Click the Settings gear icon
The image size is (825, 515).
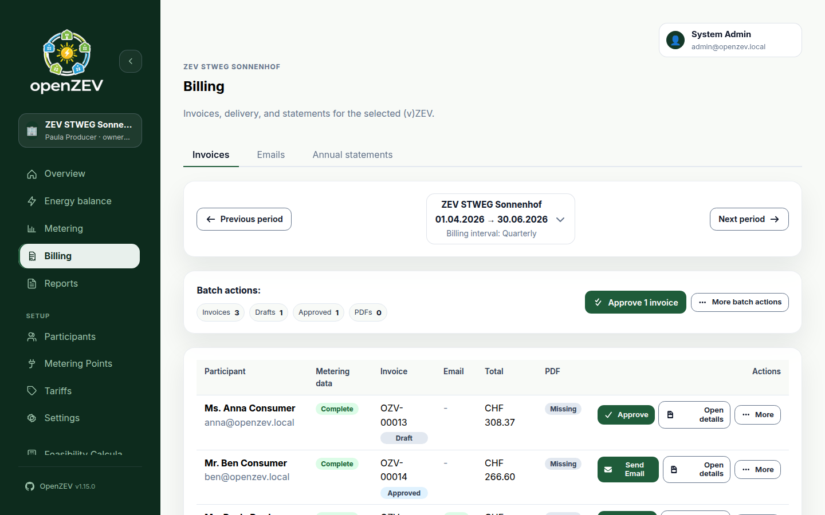pyautogui.click(x=32, y=418)
